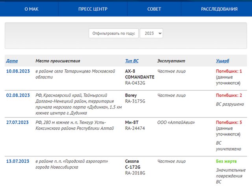Click Частное лицо in the 13.07.2023 row
252x186 pixels.
[x=172, y=161]
